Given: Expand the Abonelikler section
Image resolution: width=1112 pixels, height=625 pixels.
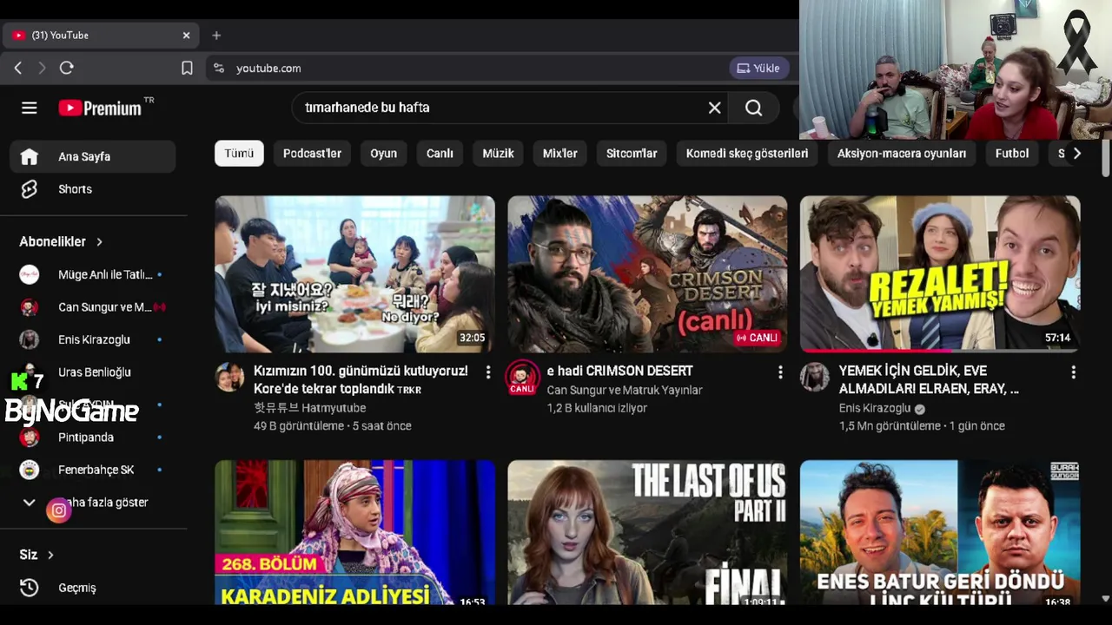Looking at the screenshot, I should [x=61, y=241].
